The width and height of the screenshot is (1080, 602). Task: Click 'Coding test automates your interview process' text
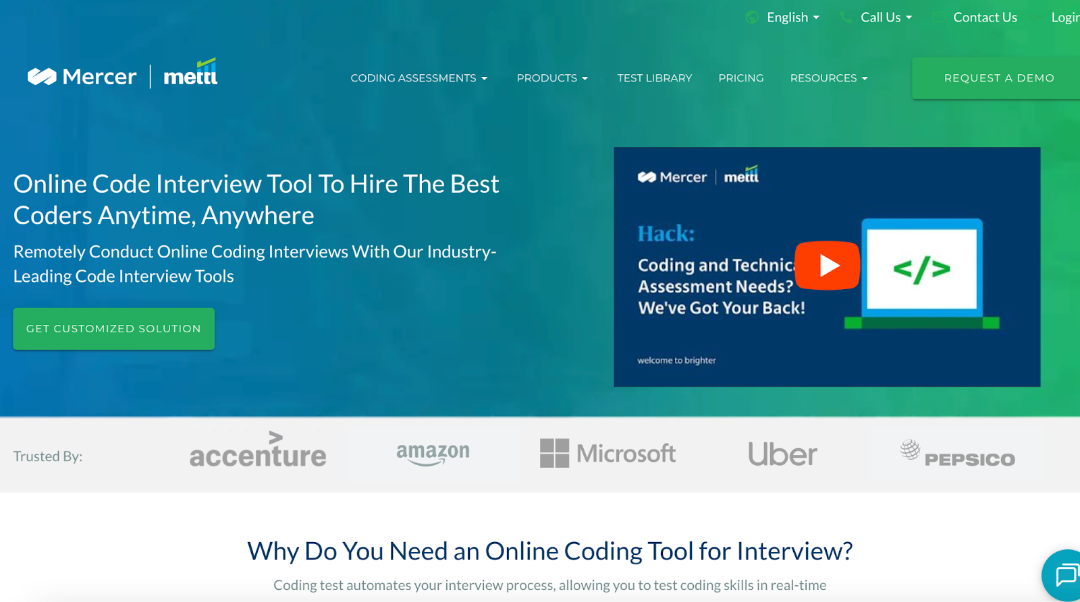[550, 585]
